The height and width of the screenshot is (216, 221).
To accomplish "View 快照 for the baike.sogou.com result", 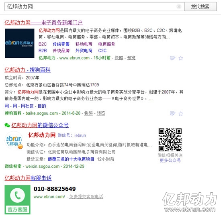I will pos(88,113).
